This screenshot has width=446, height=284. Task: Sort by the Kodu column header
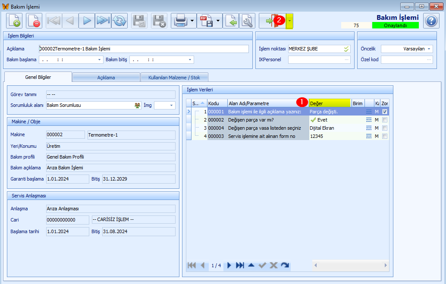click(x=217, y=103)
